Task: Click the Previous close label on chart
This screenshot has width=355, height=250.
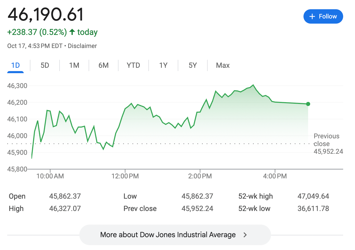Action: [x=326, y=140]
